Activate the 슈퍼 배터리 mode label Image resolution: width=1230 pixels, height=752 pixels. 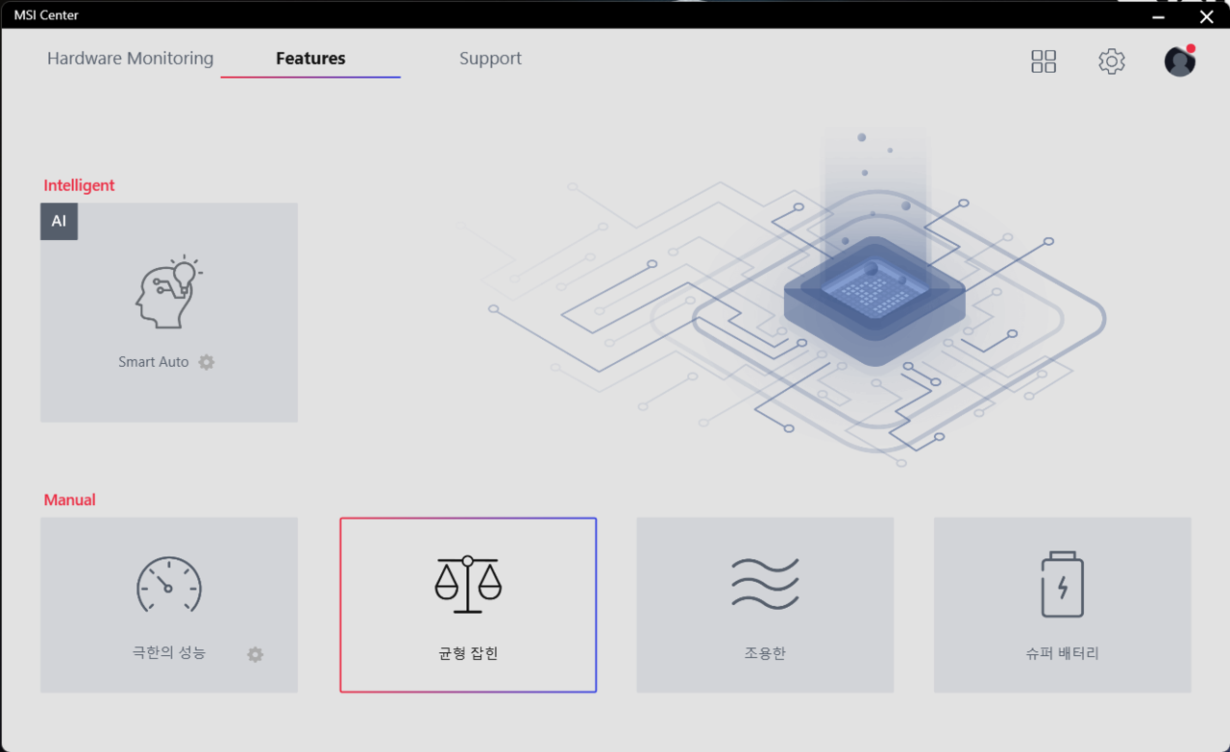(1062, 654)
